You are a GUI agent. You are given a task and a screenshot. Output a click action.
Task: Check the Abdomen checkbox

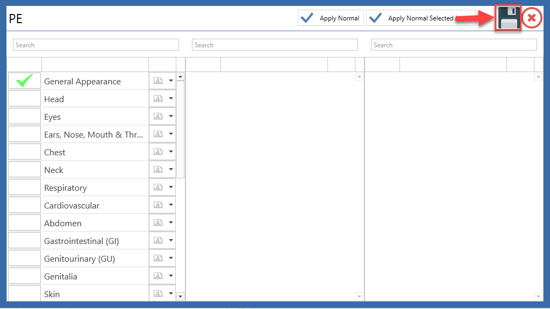(24, 222)
